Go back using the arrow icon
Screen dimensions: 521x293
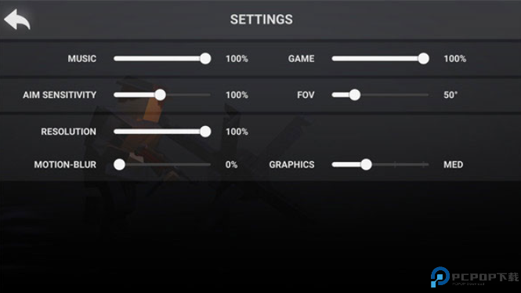tap(17, 20)
